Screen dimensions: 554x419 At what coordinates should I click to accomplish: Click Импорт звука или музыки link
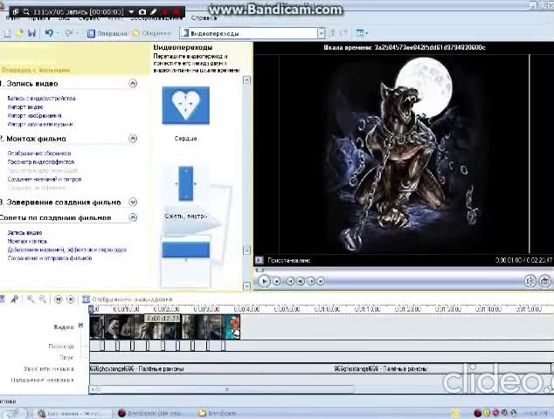pos(40,124)
